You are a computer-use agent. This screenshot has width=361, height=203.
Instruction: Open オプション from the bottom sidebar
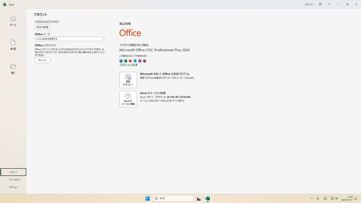pyautogui.click(x=13, y=187)
